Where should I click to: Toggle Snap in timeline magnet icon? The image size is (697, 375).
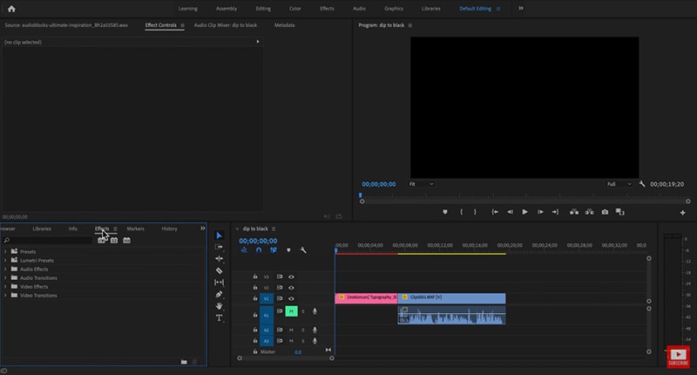coord(259,250)
